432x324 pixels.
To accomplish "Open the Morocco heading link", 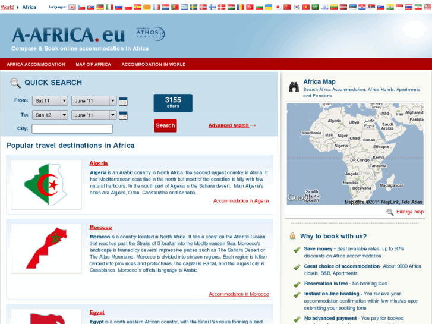I will pos(100,228).
